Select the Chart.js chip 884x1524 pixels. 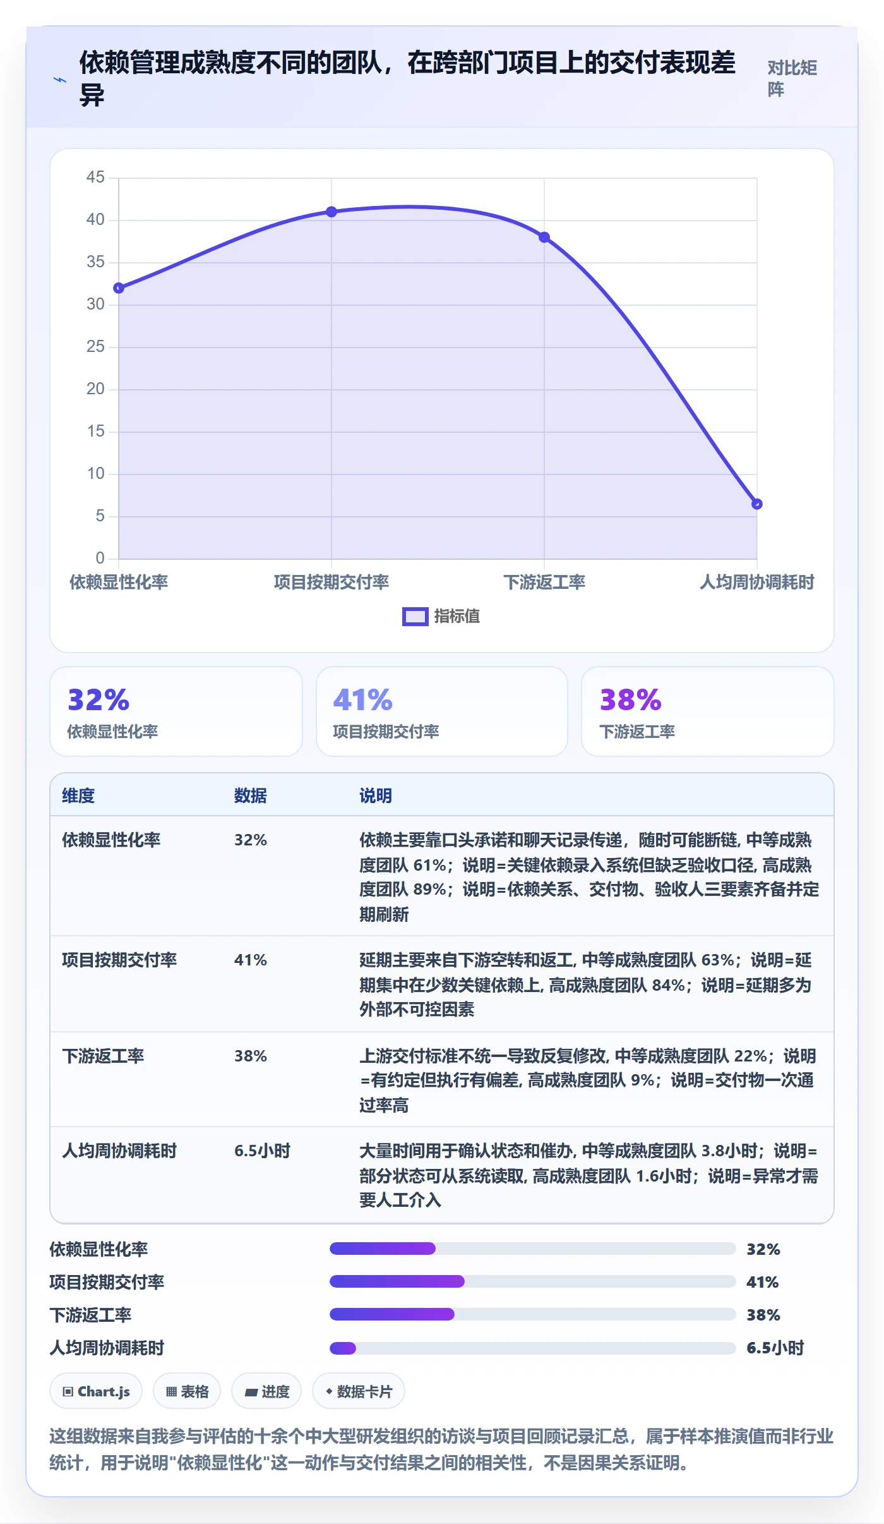(x=96, y=1391)
